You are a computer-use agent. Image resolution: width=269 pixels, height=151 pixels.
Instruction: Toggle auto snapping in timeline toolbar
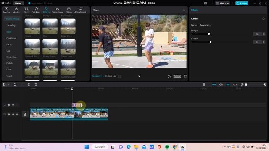[x=221, y=85]
